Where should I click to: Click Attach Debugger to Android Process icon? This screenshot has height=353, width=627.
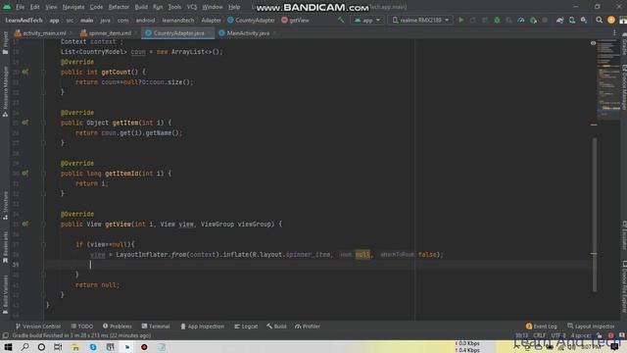point(533,20)
